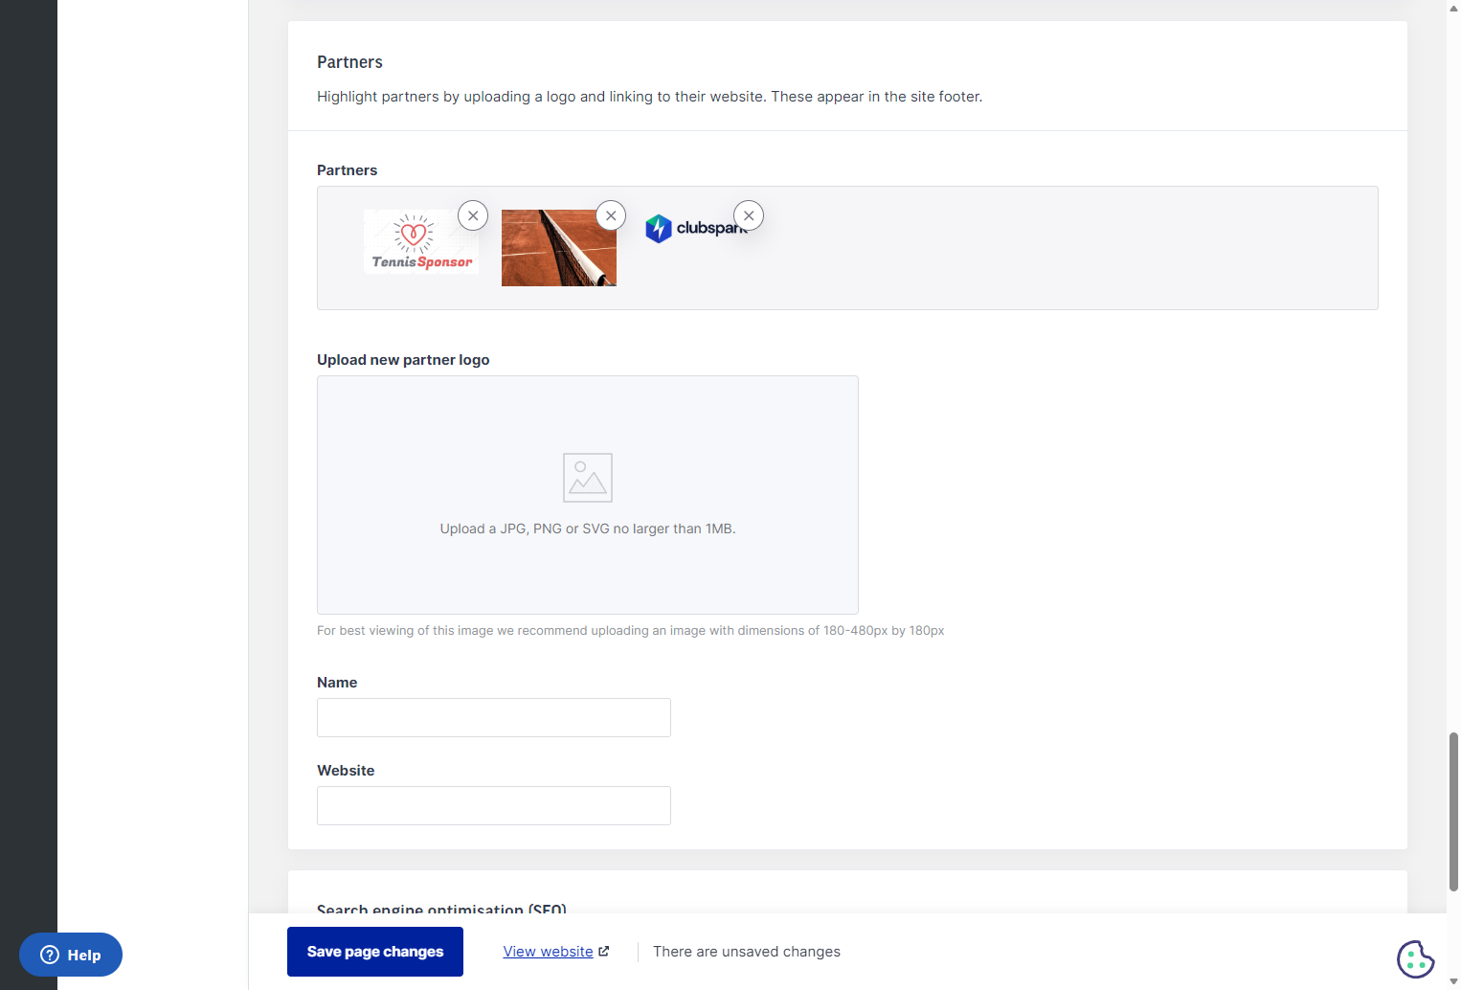Screen dimensions: 1461x990
Task: Focus the partner Website input field
Action: [x=494, y=805]
